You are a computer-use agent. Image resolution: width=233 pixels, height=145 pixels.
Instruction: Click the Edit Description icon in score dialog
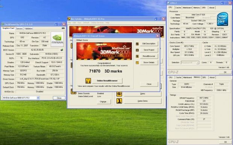[x=137, y=44]
